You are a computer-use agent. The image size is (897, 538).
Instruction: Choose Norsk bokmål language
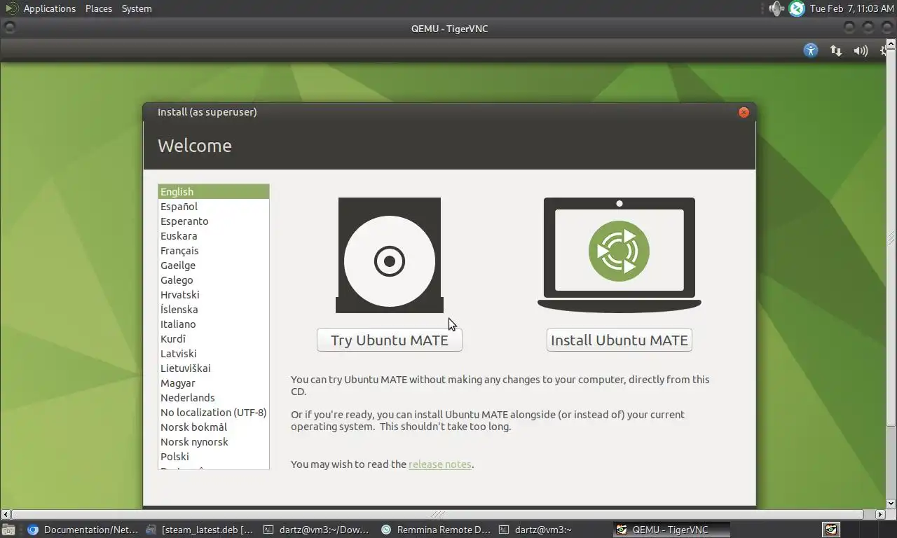214,427
